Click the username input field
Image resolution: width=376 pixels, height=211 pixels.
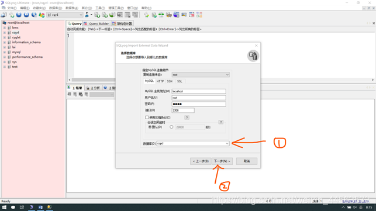click(199, 98)
